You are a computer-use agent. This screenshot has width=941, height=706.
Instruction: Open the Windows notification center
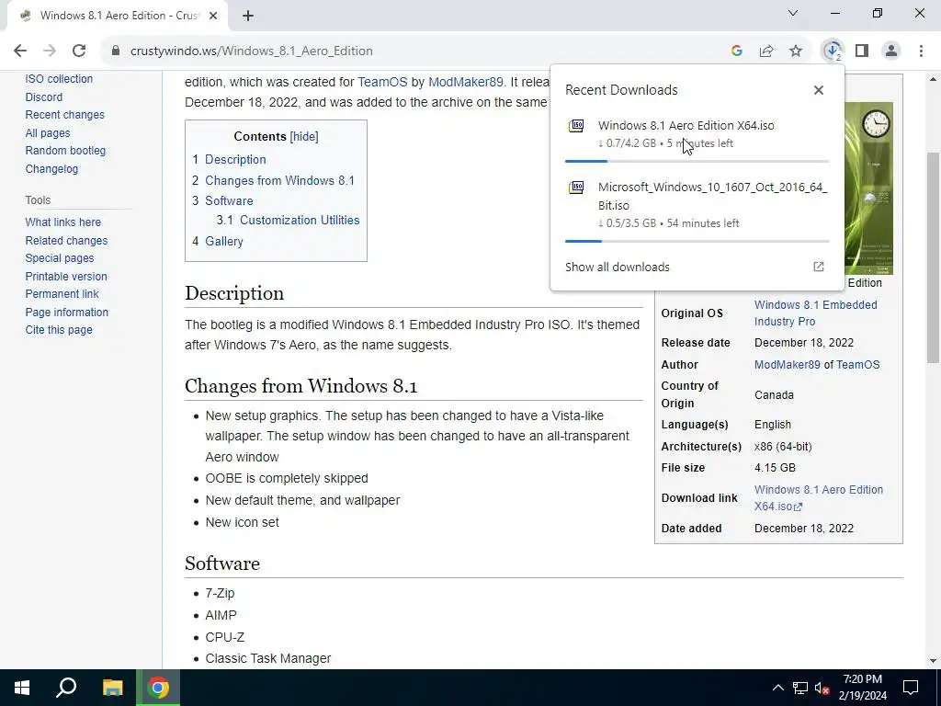tap(911, 688)
